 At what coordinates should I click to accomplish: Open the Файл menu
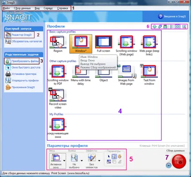pos(6,8)
